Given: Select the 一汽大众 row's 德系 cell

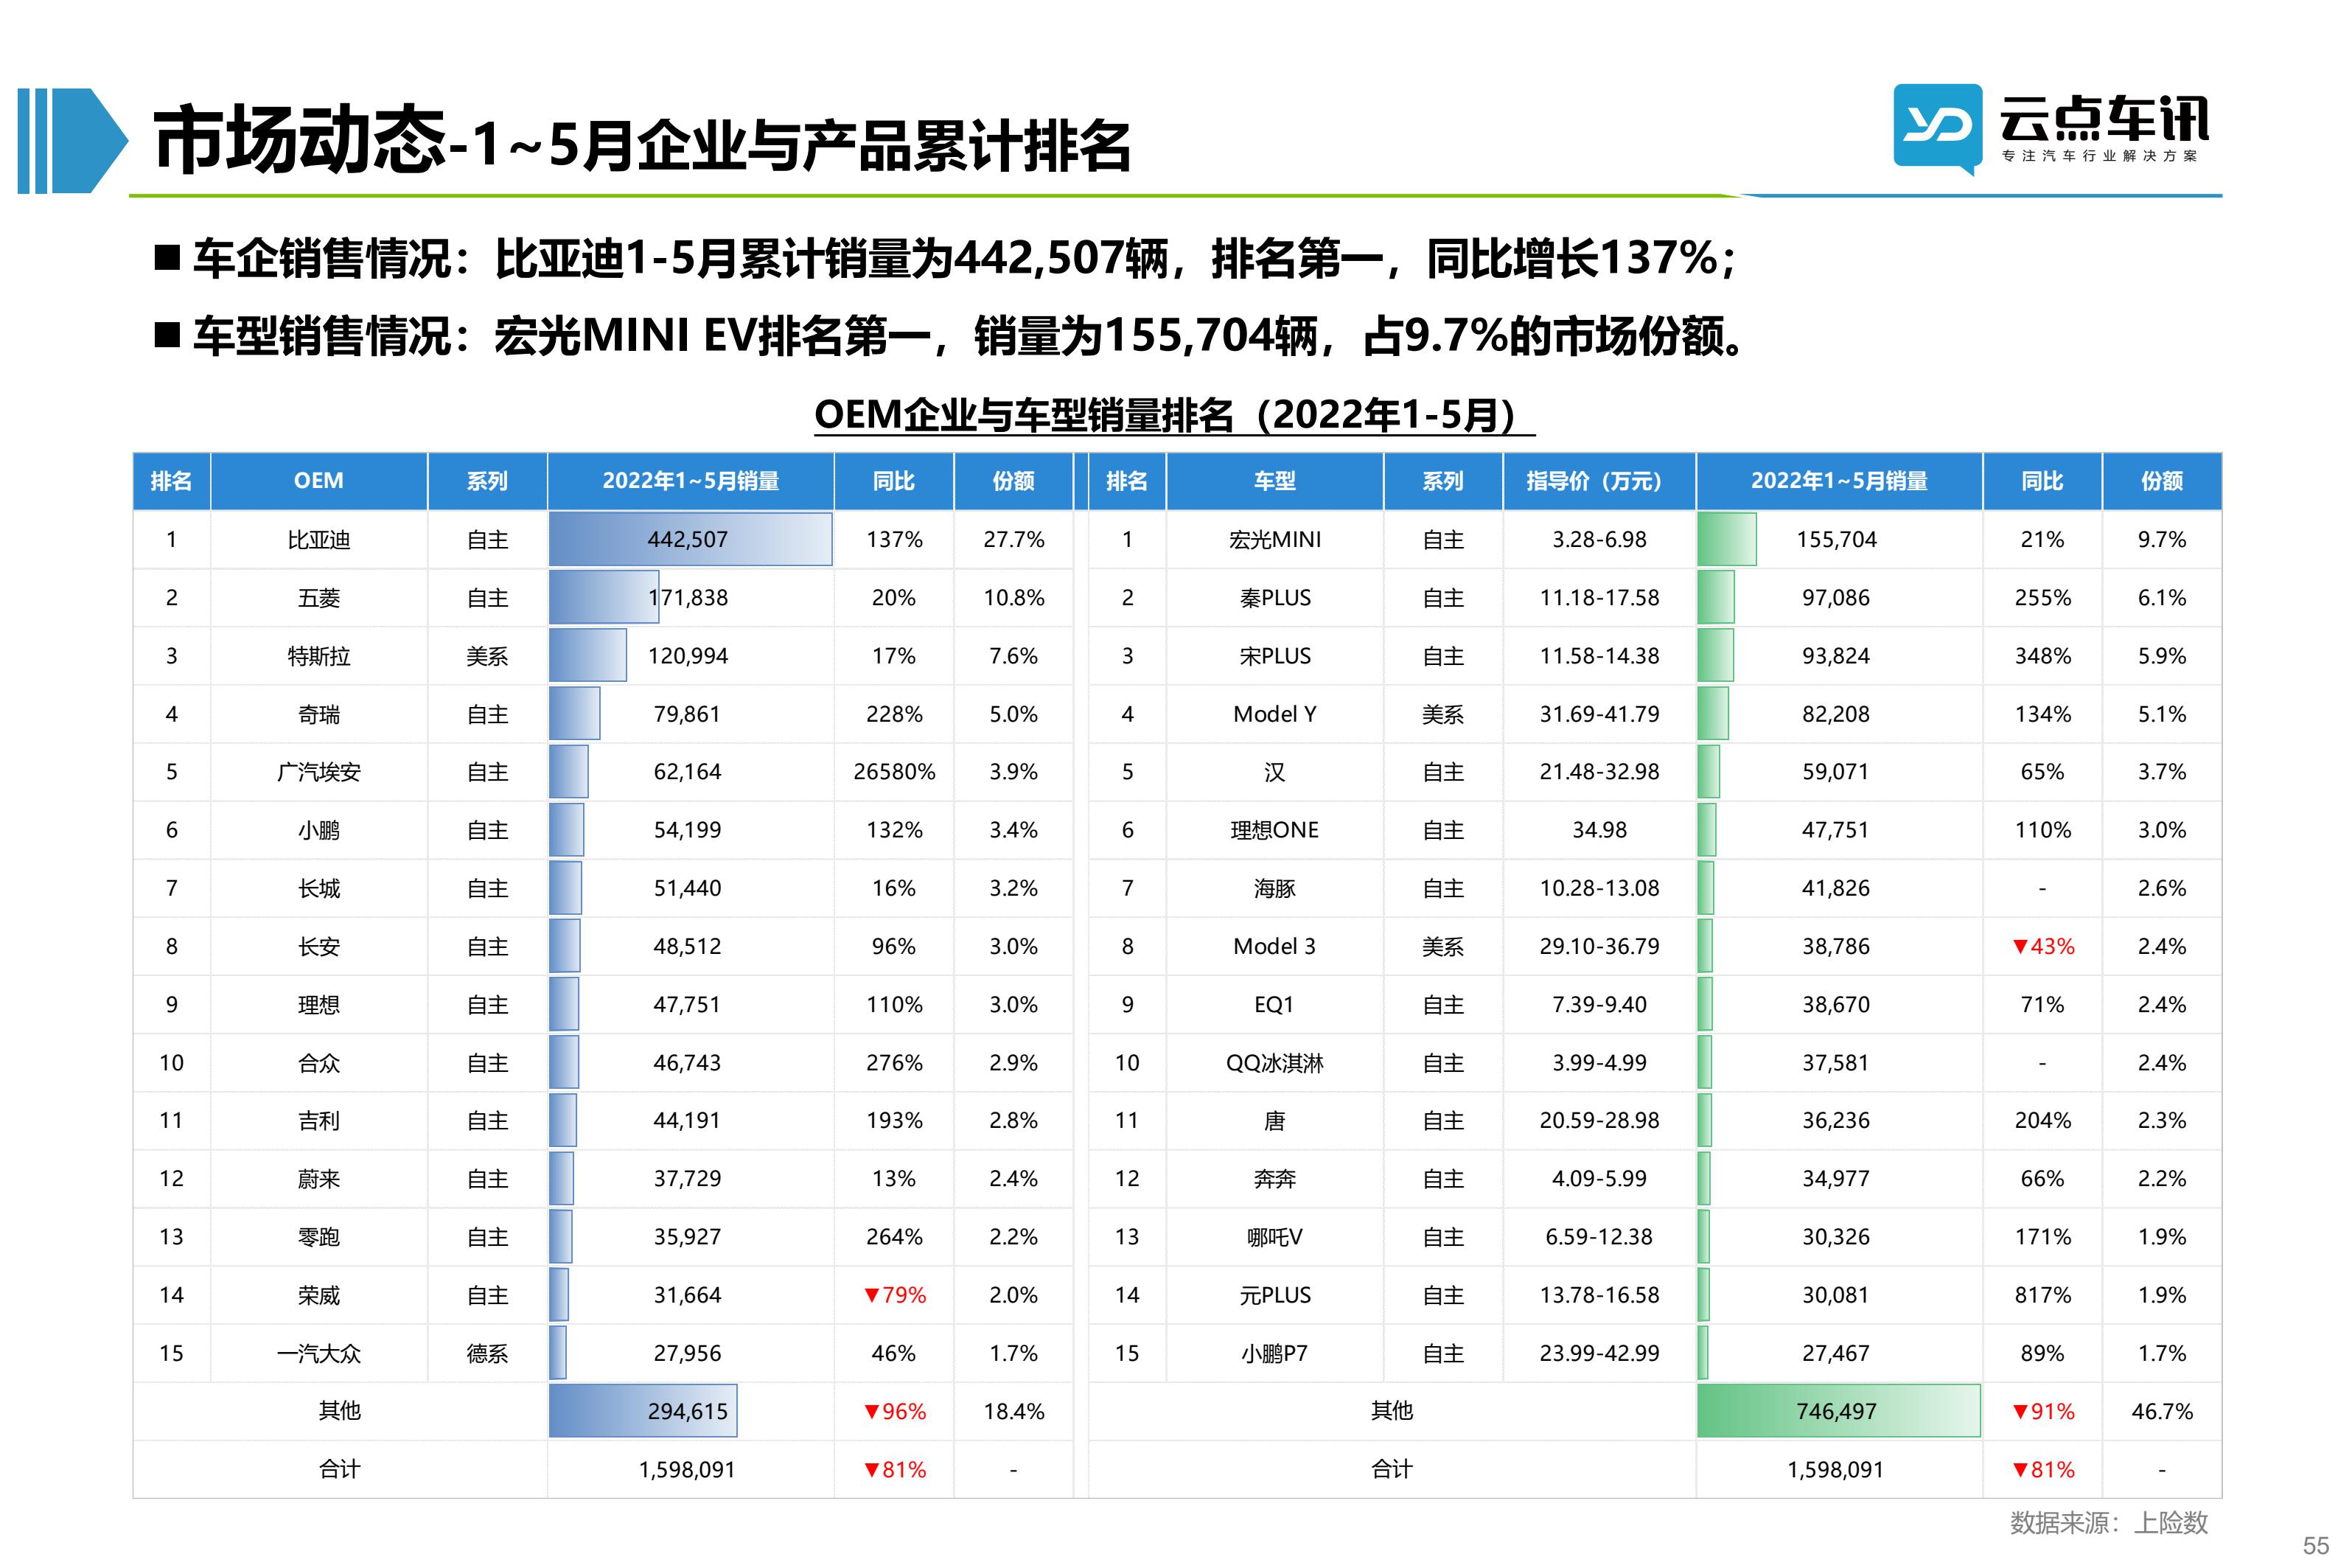Looking at the screenshot, I should coord(488,1353).
